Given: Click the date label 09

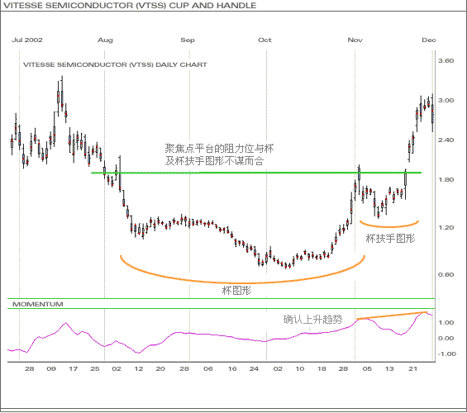Looking at the screenshot, I should tap(51, 369).
